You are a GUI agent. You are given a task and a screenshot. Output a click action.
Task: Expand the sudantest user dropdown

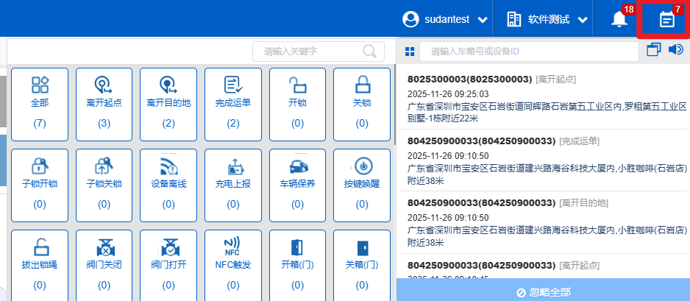[446, 20]
